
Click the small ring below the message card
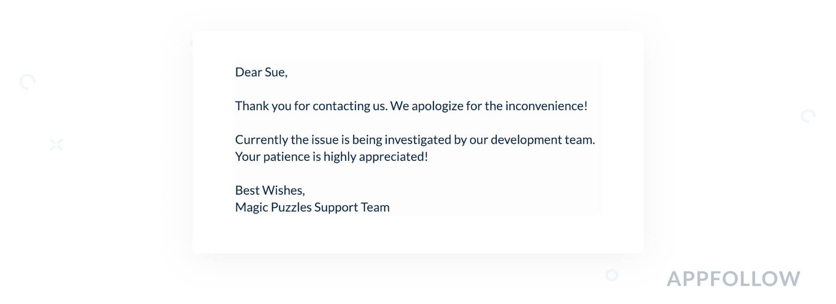pos(611,275)
